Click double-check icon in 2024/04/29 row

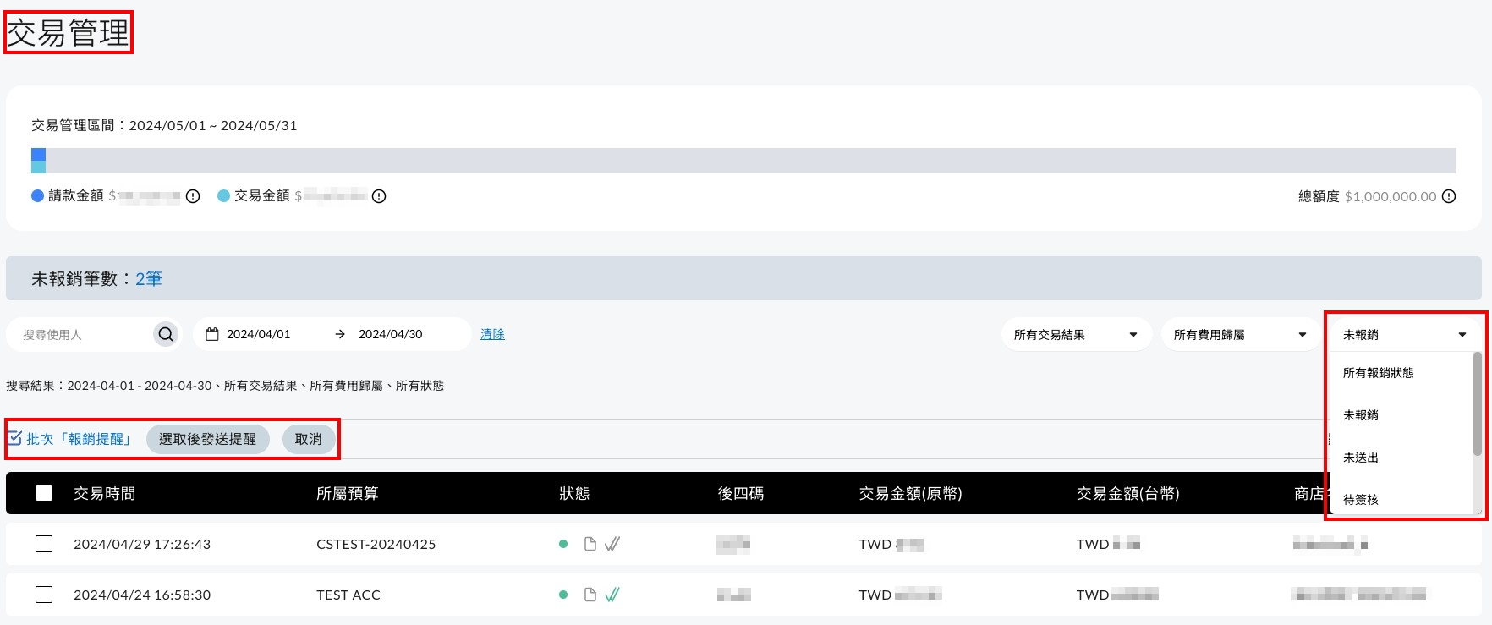tap(612, 544)
